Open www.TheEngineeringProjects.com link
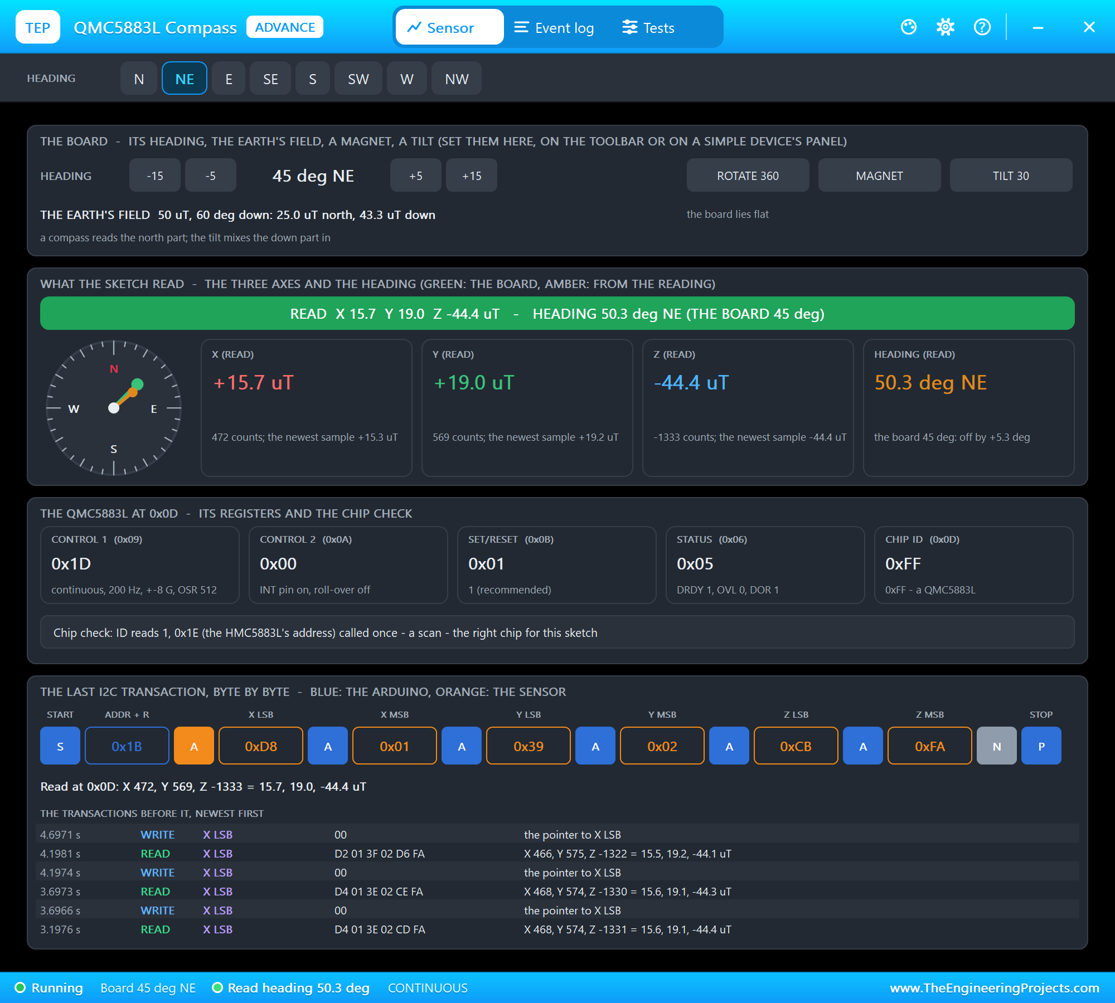This screenshot has height=1003, width=1115. pyautogui.click(x=995, y=988)
